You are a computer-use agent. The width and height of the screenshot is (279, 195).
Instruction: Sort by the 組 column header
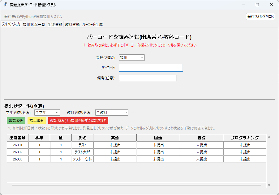61,138
